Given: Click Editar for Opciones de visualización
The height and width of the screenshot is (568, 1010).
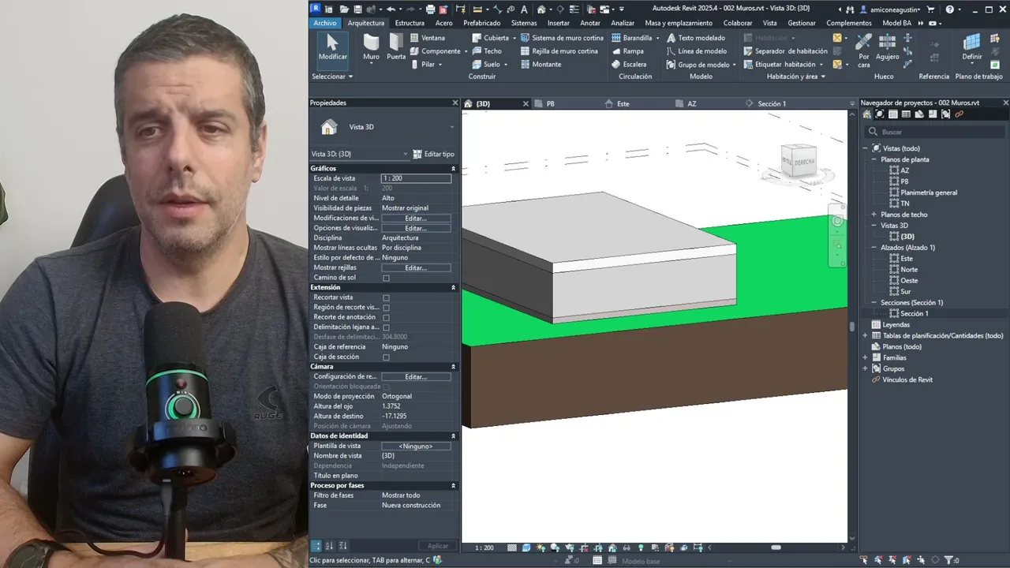Looking at the screenshot, I should [x=416, y=228].
